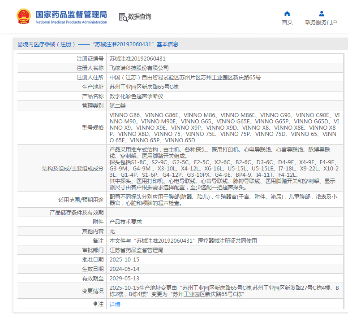Click the expiry date 2029-05-13

click(125, 278)
